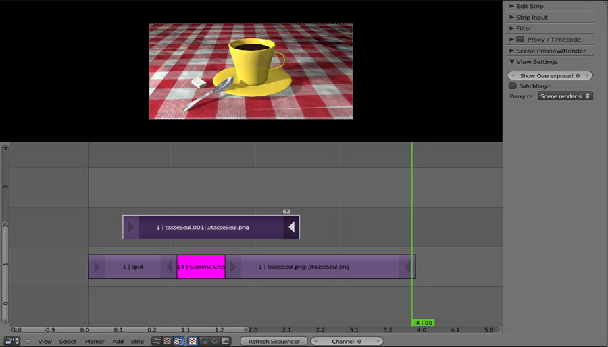Expand the Strip Input panel
Image resolution: width=608 pixels, height=347 pixels.
click(531, 18)
